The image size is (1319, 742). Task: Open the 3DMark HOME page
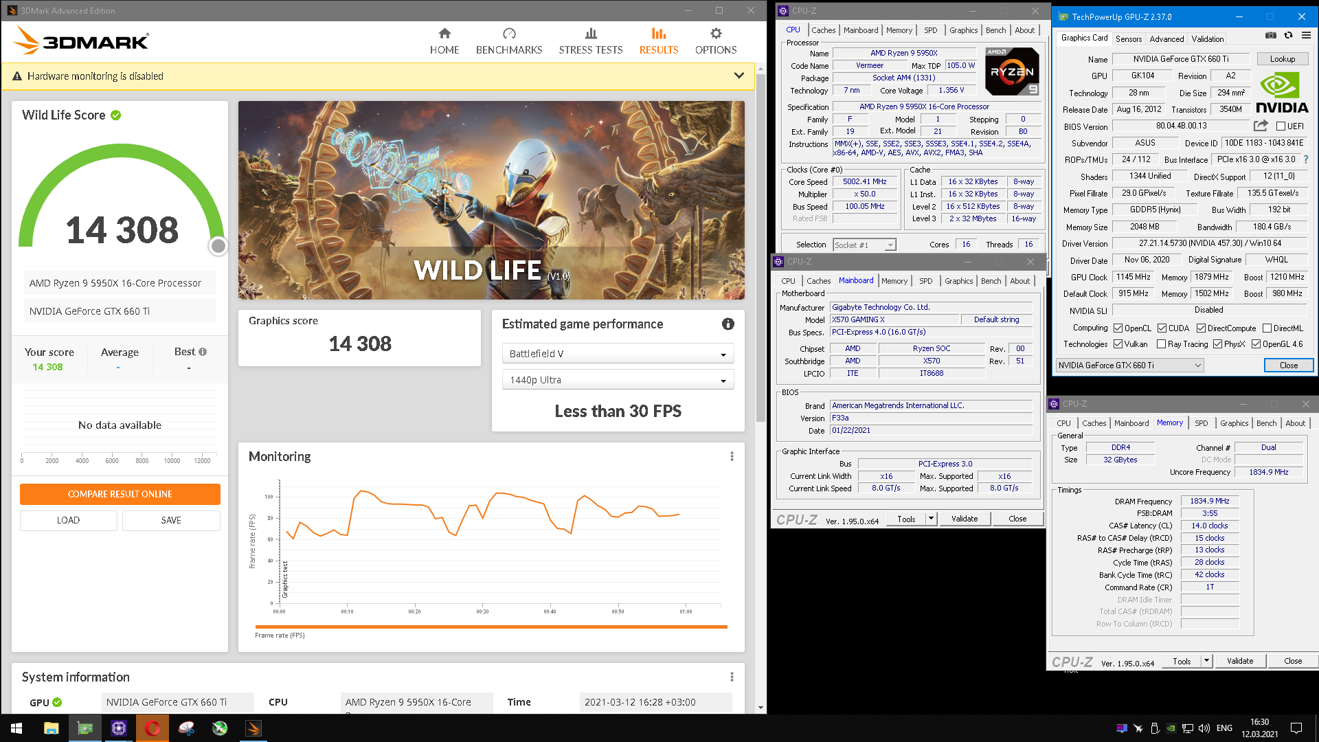[444, 41]
